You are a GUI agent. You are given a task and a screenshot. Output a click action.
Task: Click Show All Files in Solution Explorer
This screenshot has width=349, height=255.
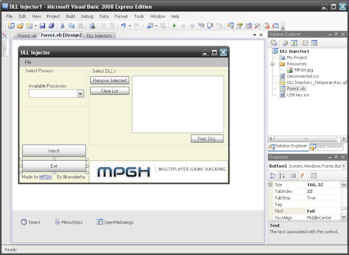tap(285, 43)
